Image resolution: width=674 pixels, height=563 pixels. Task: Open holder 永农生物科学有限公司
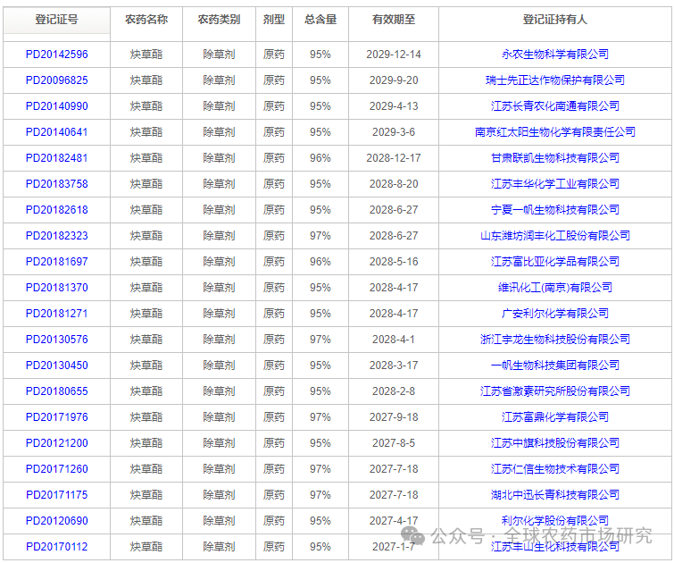click(555, 55)
